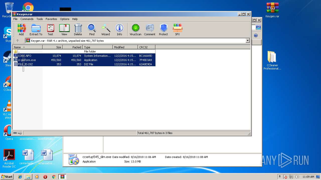Open the Help menu
Viewport: 321px width, 180px height.
click(75, 19)
